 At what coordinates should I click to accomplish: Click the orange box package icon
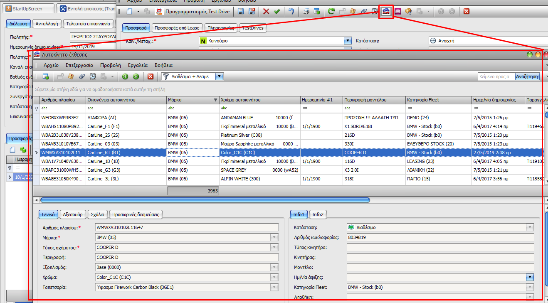[409, 12]
